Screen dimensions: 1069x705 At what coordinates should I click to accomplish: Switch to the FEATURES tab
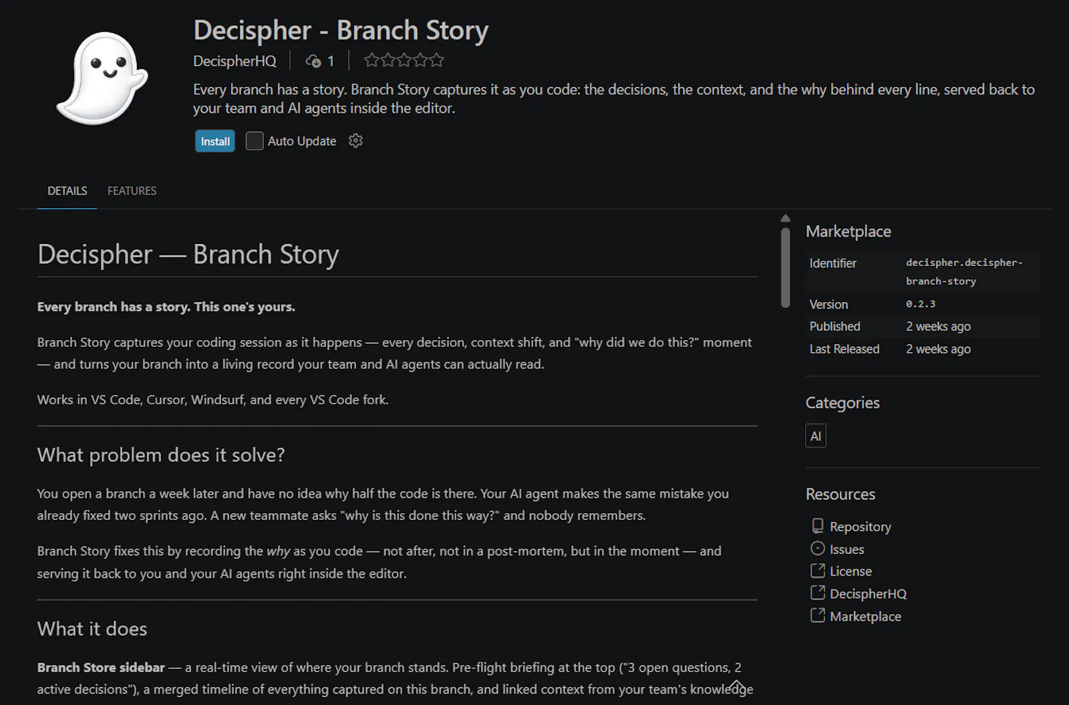(132, 191)
